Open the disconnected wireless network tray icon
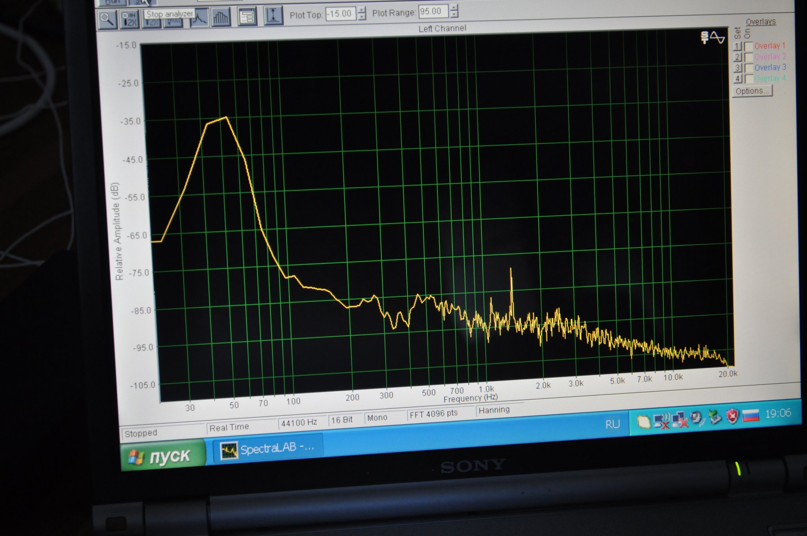This screenshot has width=807, height=536. click(662, 421)
